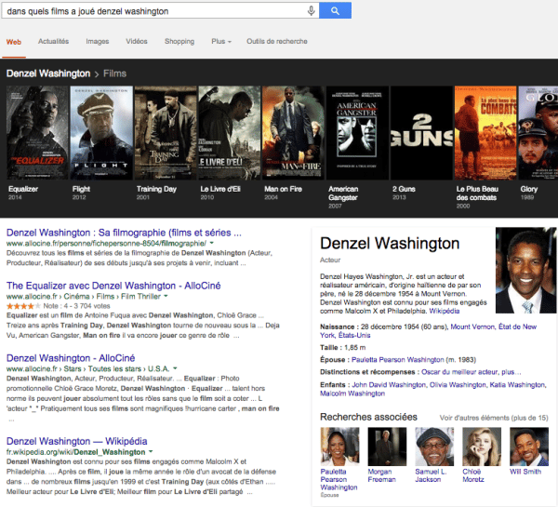Open the Sa filmographie AlloCiné result
This screenshot has height=507, width=558.
click(124, 233)
